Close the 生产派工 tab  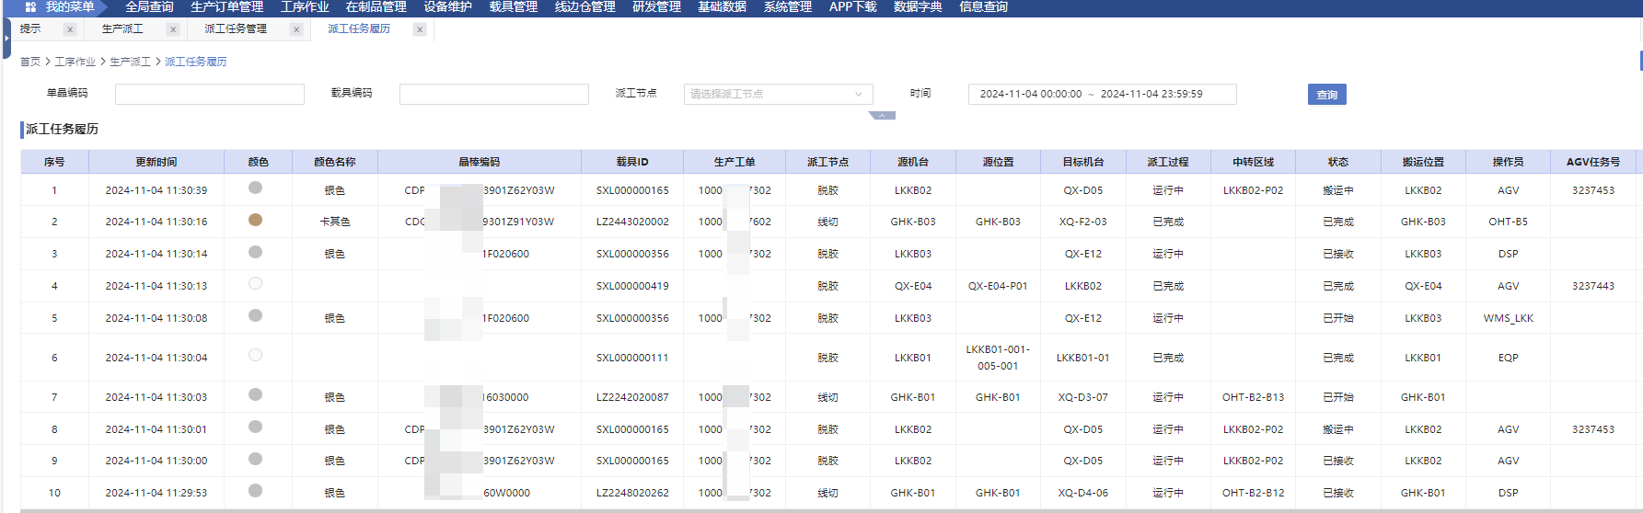click(173, 29)
